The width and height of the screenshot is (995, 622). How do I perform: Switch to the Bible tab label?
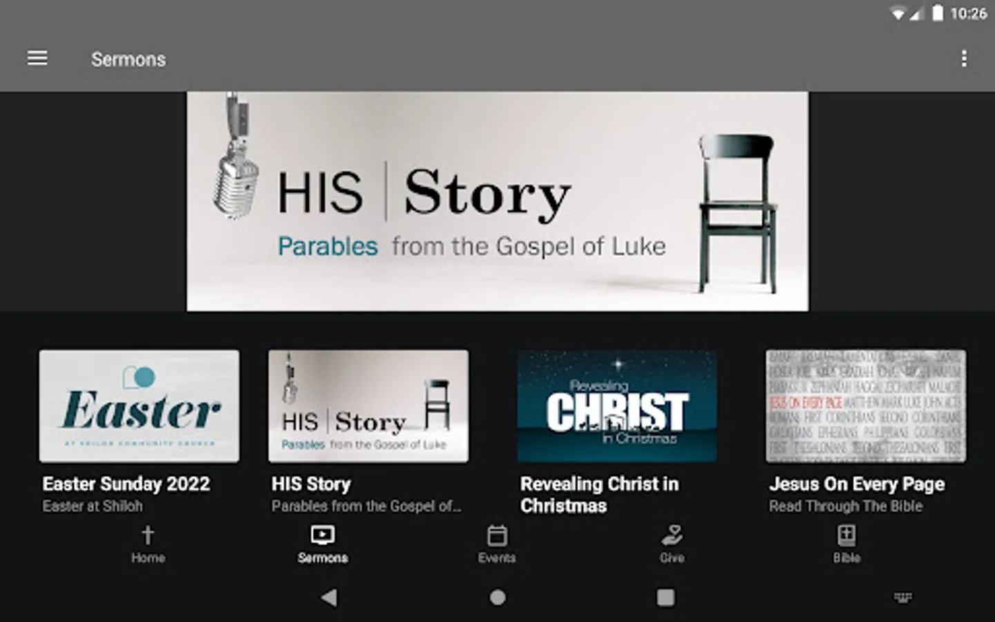pos(846,558)
